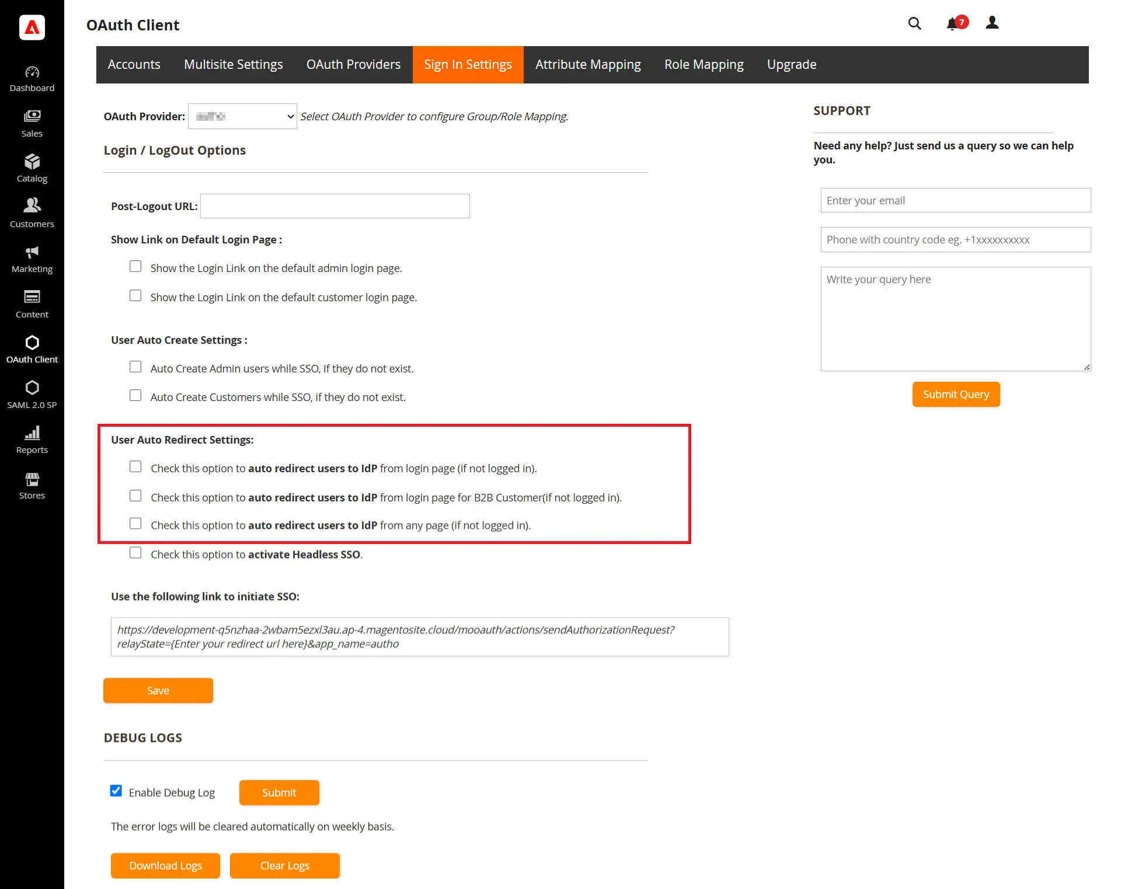The height and width of the screenshot is (889, 1121).
Task: Open the Sales sidebar menu
Action: point(32,124)
